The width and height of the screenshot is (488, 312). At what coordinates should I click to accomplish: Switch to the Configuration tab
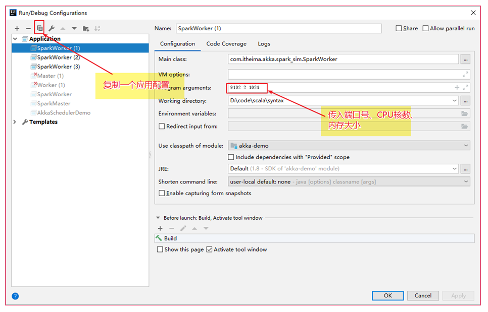tap(177, 44)
